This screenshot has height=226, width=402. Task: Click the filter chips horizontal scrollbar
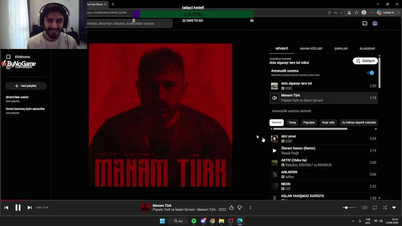tap(310, 129)
